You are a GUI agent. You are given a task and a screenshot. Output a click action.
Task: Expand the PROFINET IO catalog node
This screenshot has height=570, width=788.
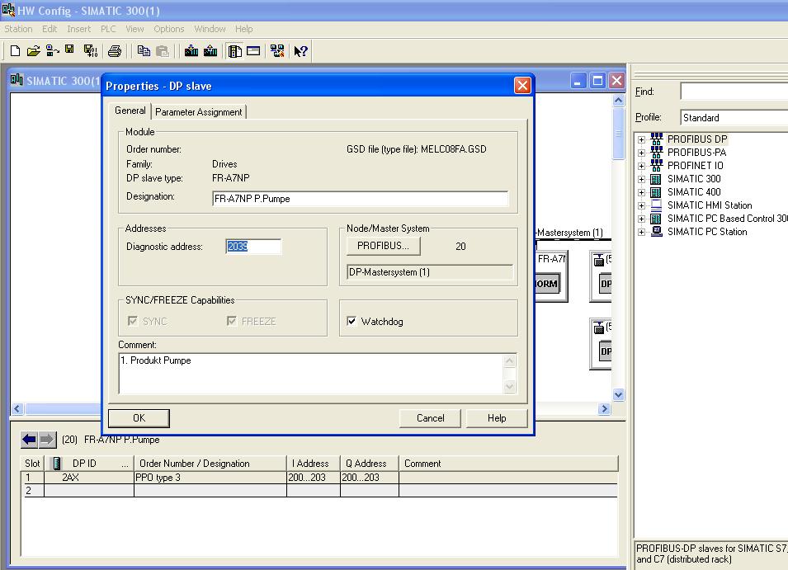(641, 166)
